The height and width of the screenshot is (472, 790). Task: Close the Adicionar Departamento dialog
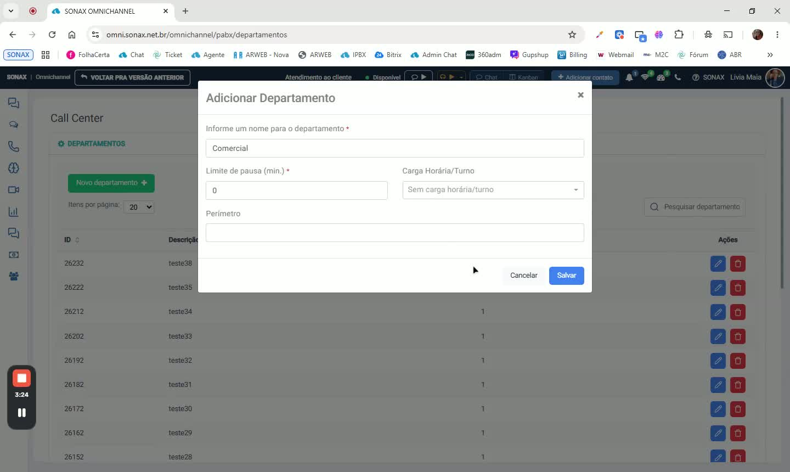click(x=580, y=95)
